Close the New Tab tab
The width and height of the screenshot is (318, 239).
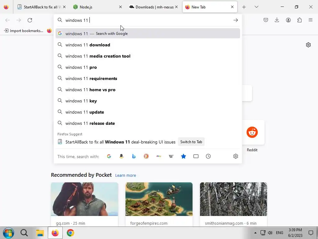pos(232,7)
